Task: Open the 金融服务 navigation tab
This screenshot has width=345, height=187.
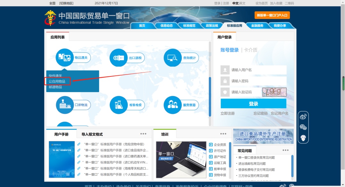Action: (x=257, y=26)
